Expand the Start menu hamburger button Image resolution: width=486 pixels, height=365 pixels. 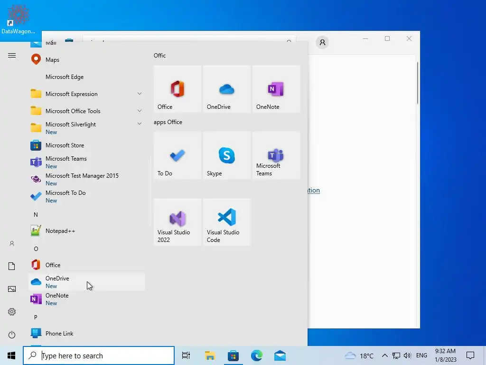coord(12,56)
